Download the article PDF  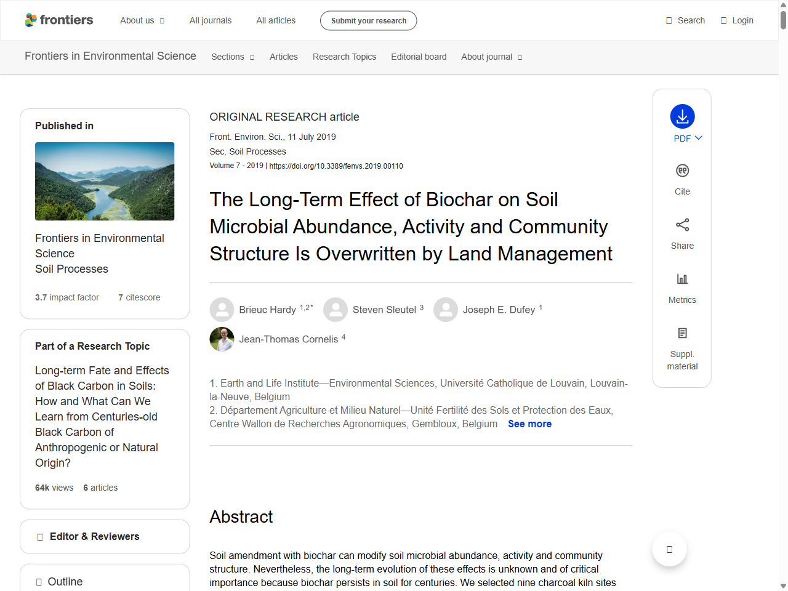pos(681,116)
